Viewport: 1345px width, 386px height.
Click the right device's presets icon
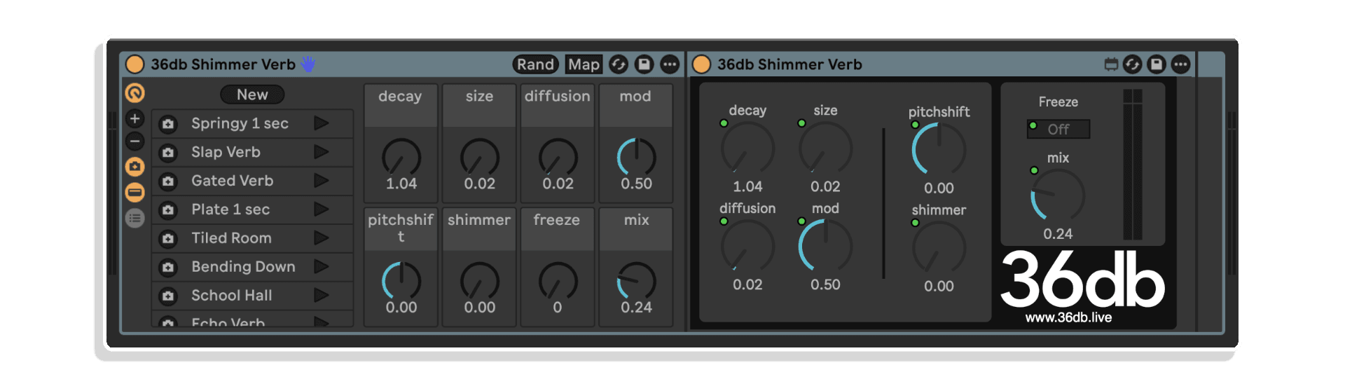(x=1111, y=64)
